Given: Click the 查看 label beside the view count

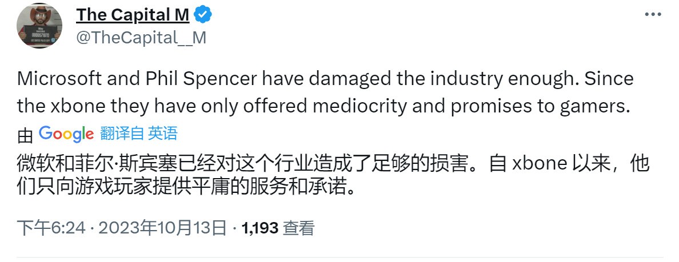Looking at the screenshot, I should pyautogui.click(x=299, y=228).
